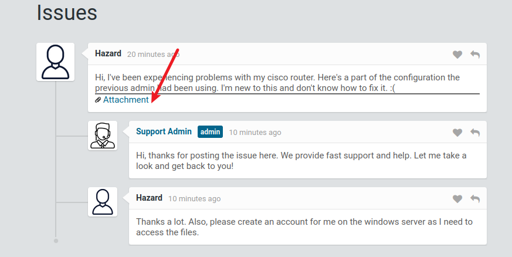512x257 pixels.
Task: Reply to Hazard's first post via arrow icon
Action: pyautogui.click(x=475, y=55)
